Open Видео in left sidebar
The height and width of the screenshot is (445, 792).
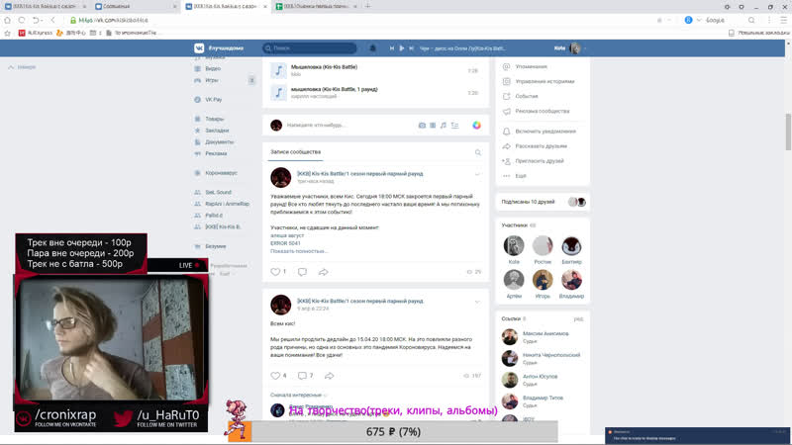click(x=213, y=68)
